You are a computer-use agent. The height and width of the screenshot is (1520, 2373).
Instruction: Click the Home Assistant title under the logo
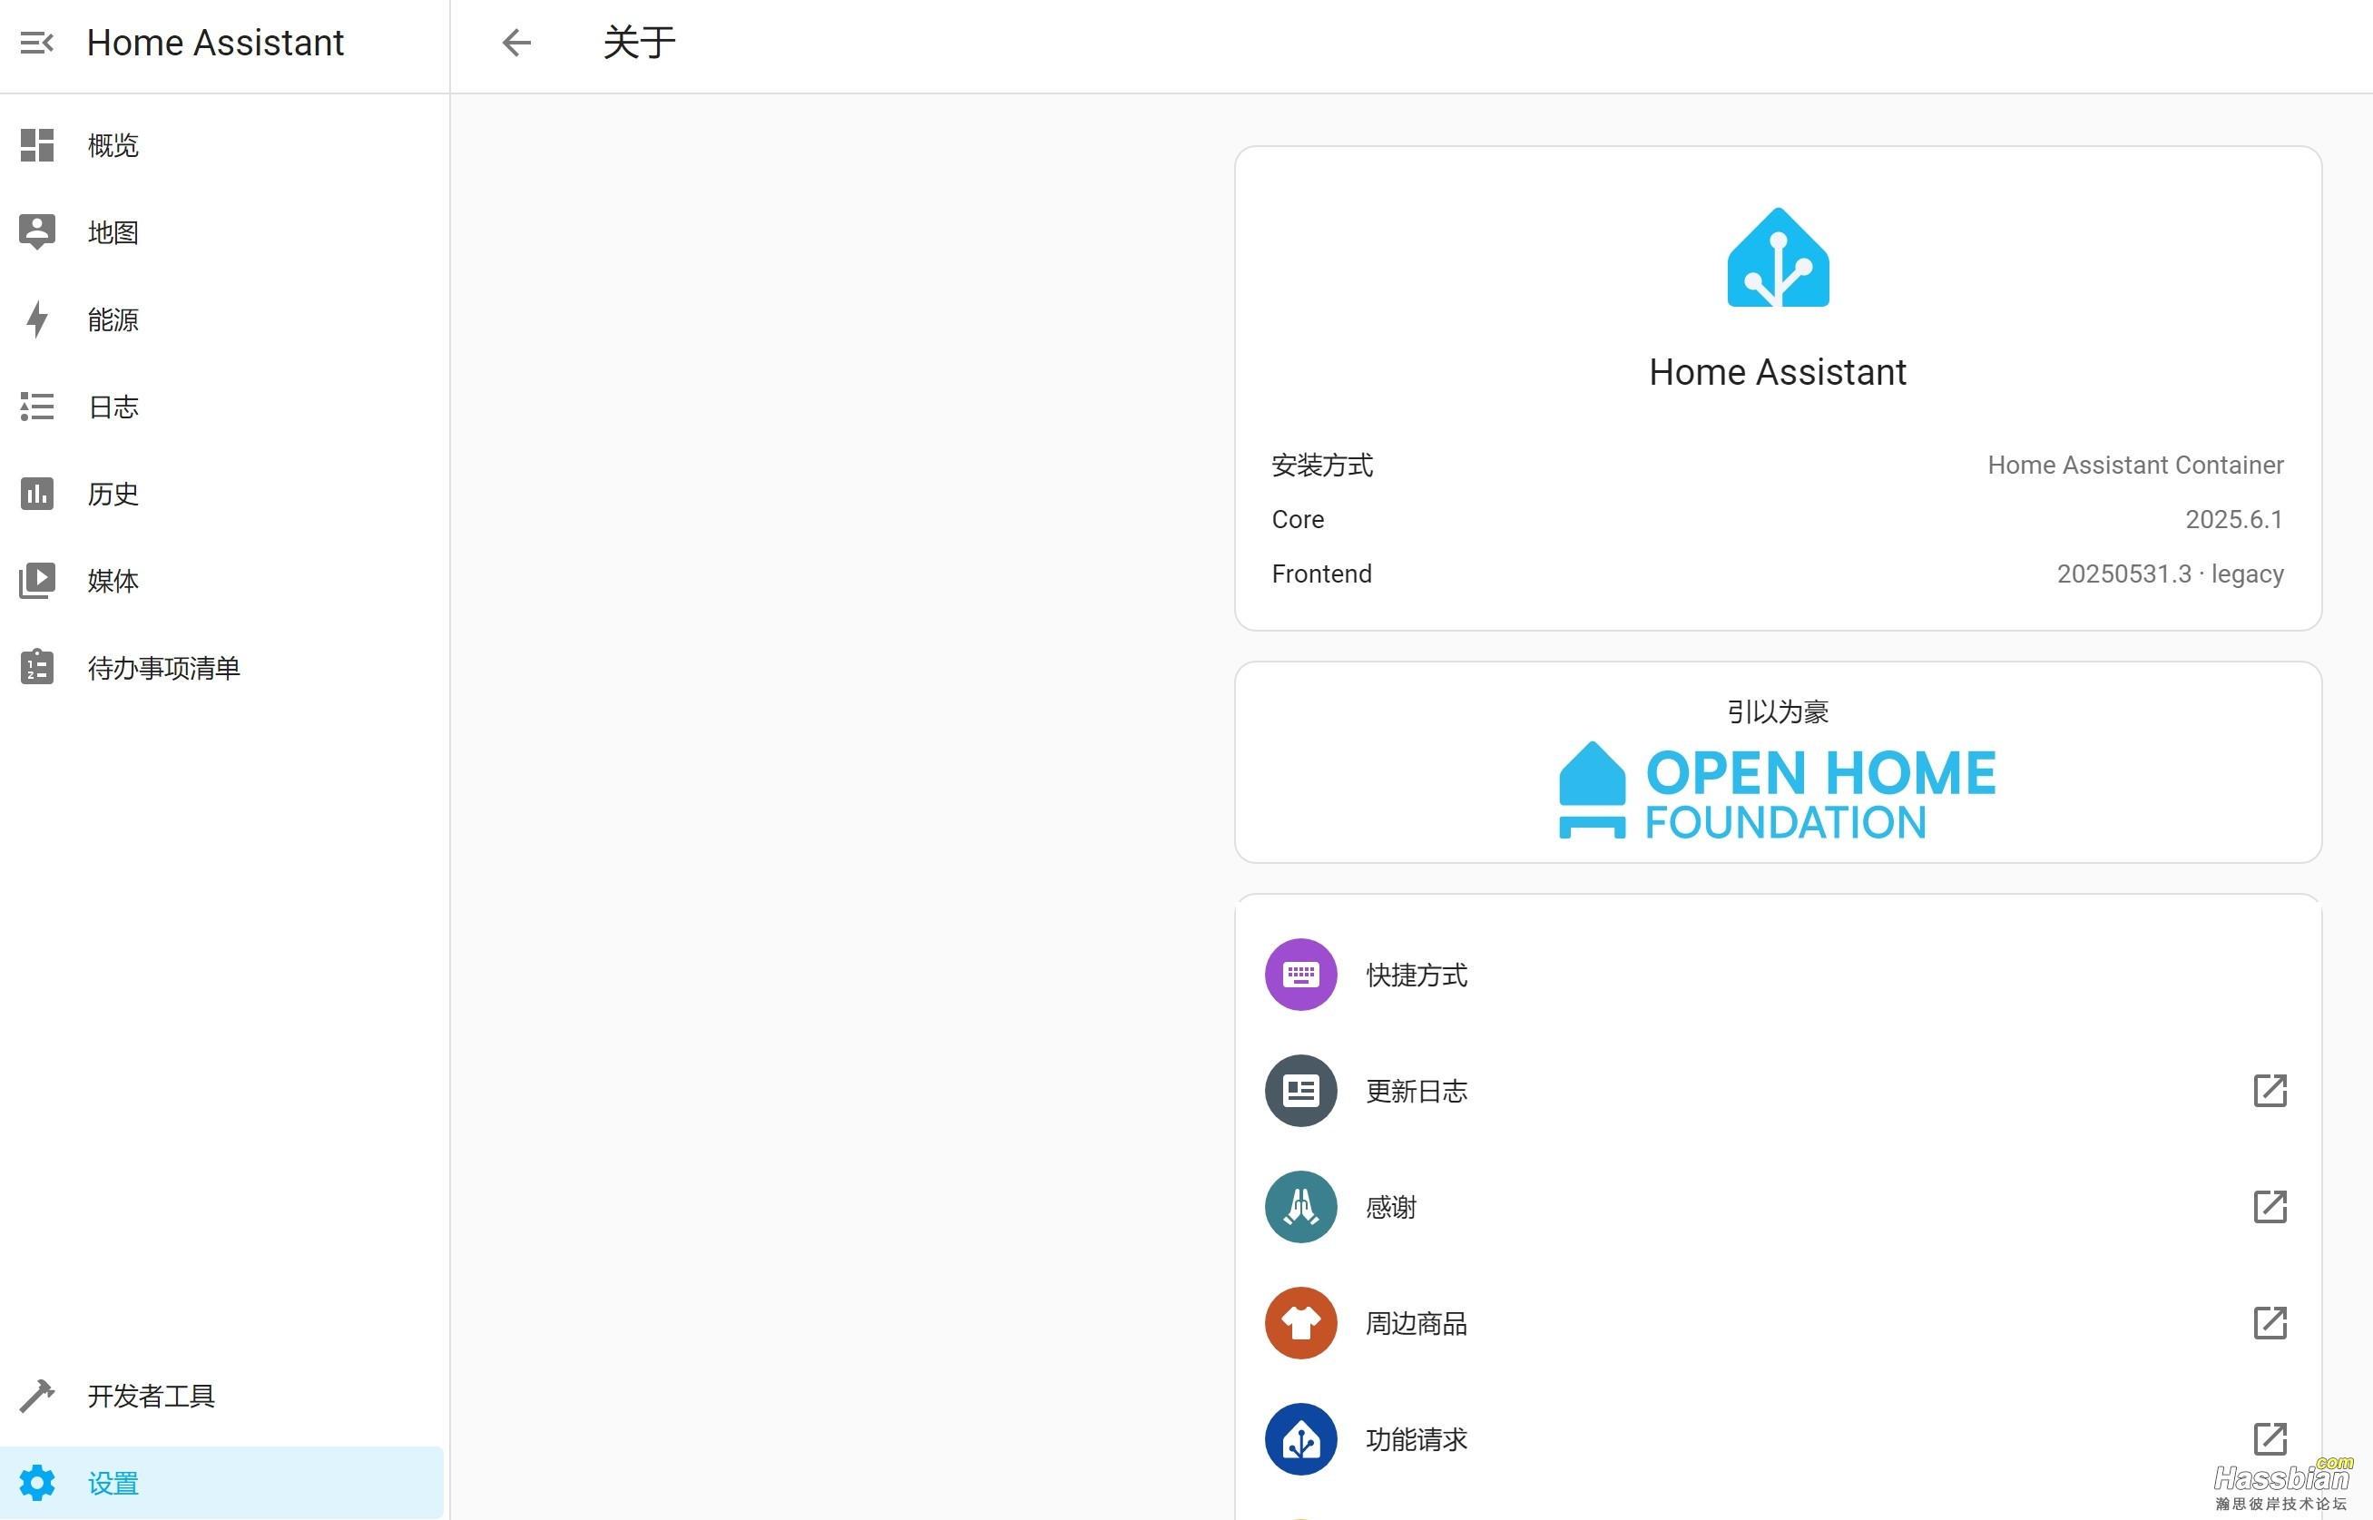[x=1778, y=372]
